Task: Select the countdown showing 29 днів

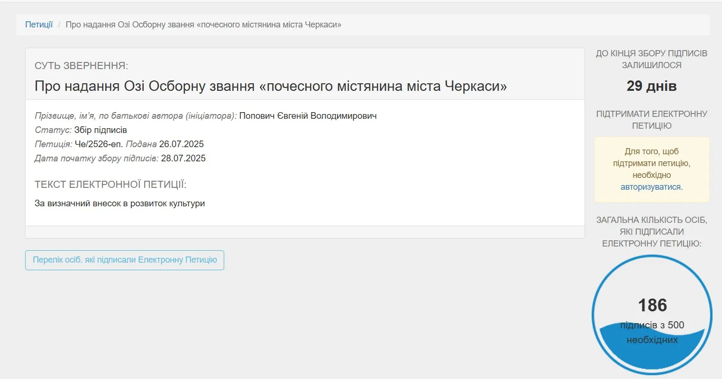Action: coord(652,86)
